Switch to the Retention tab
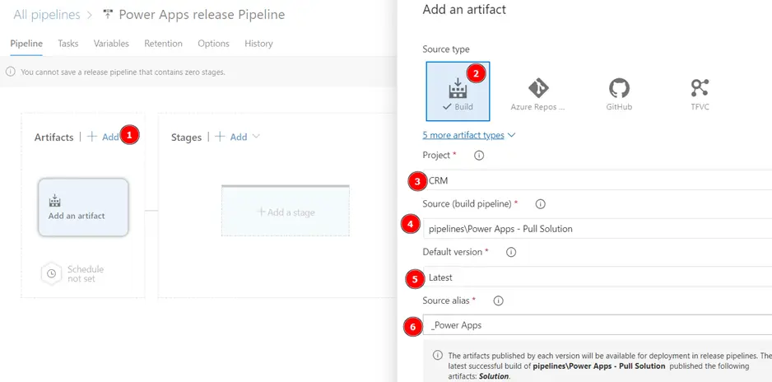 pos(164,44)
